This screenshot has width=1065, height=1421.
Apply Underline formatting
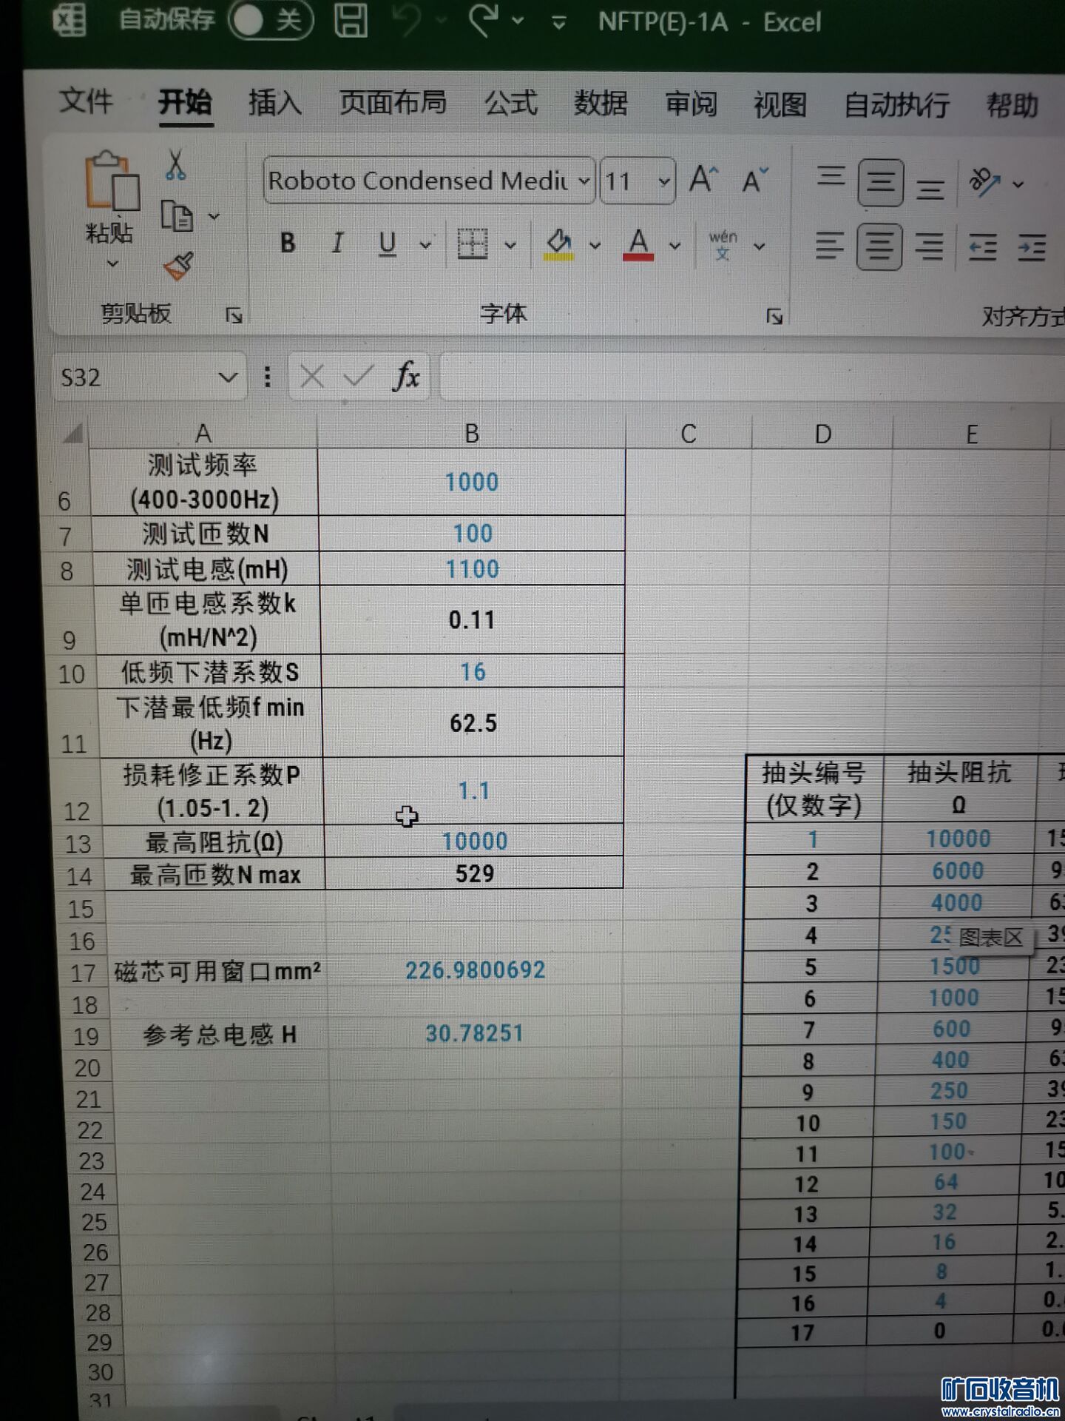click(388, 243)
